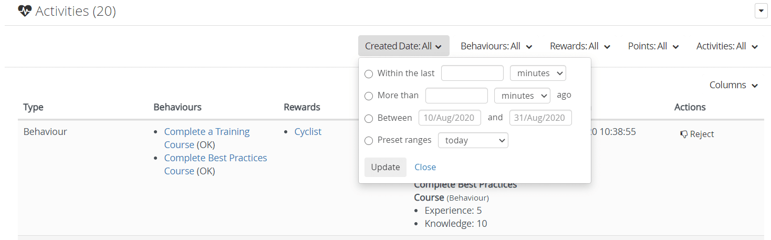Click the Activities heartbeat icon
771x240 pixels.
(x=25, y=11)
